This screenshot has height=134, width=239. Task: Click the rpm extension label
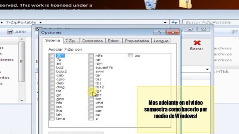click(99, 64)
